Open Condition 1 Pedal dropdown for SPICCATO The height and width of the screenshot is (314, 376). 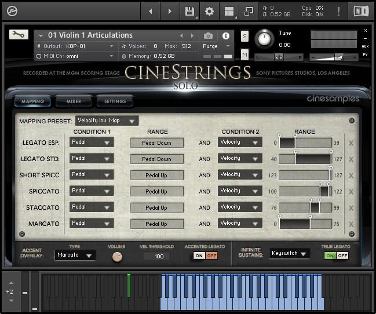[x=92, y=191]
